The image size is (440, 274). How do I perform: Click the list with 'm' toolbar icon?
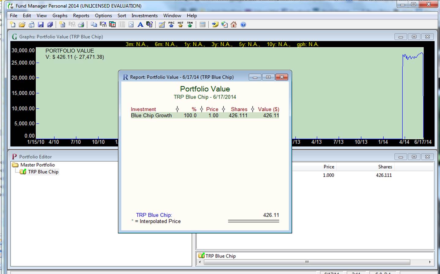(103, 25)
